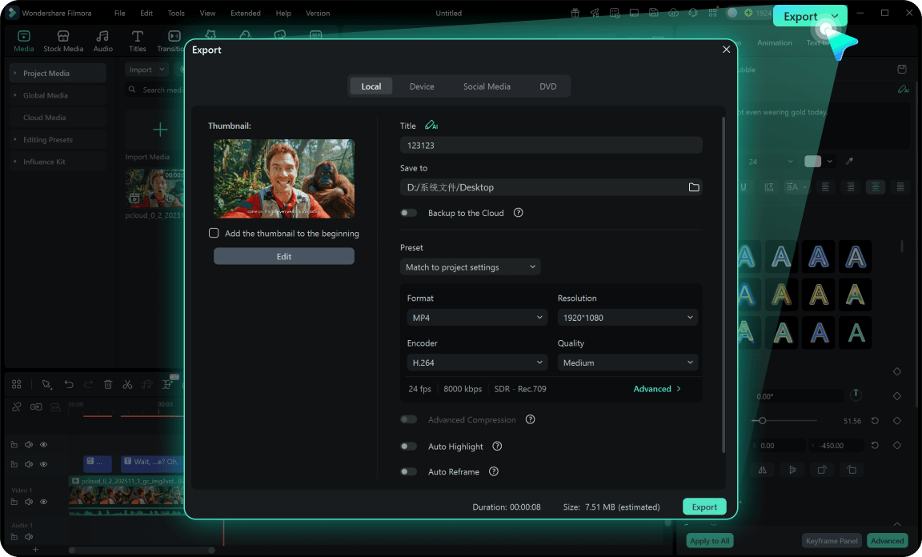Open the folder browser for the Save to path

pyautogui.click(x=694, y=186)
